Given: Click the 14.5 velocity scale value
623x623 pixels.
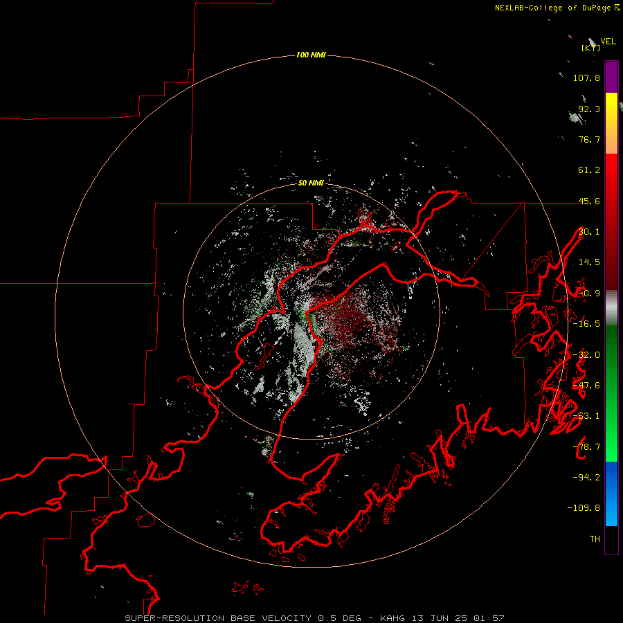Looking at the screenshot, I should (x=589, y=262).
